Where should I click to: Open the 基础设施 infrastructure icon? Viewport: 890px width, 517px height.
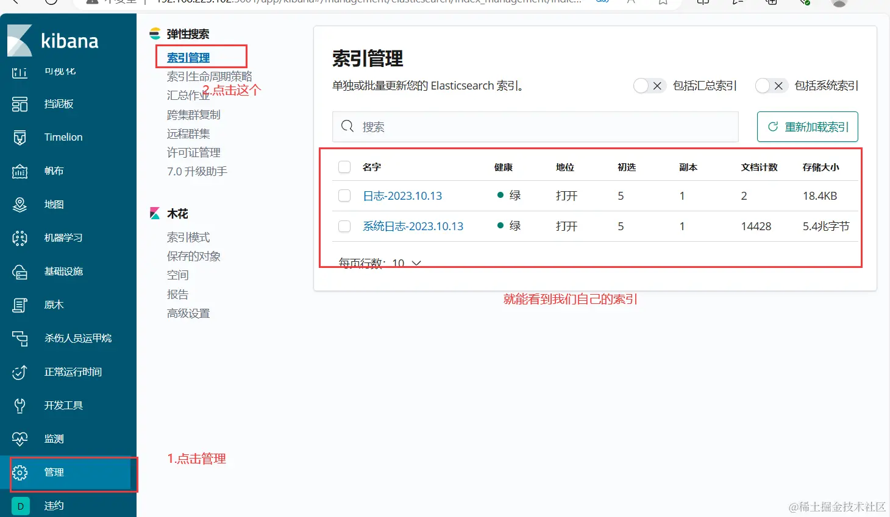20,272
